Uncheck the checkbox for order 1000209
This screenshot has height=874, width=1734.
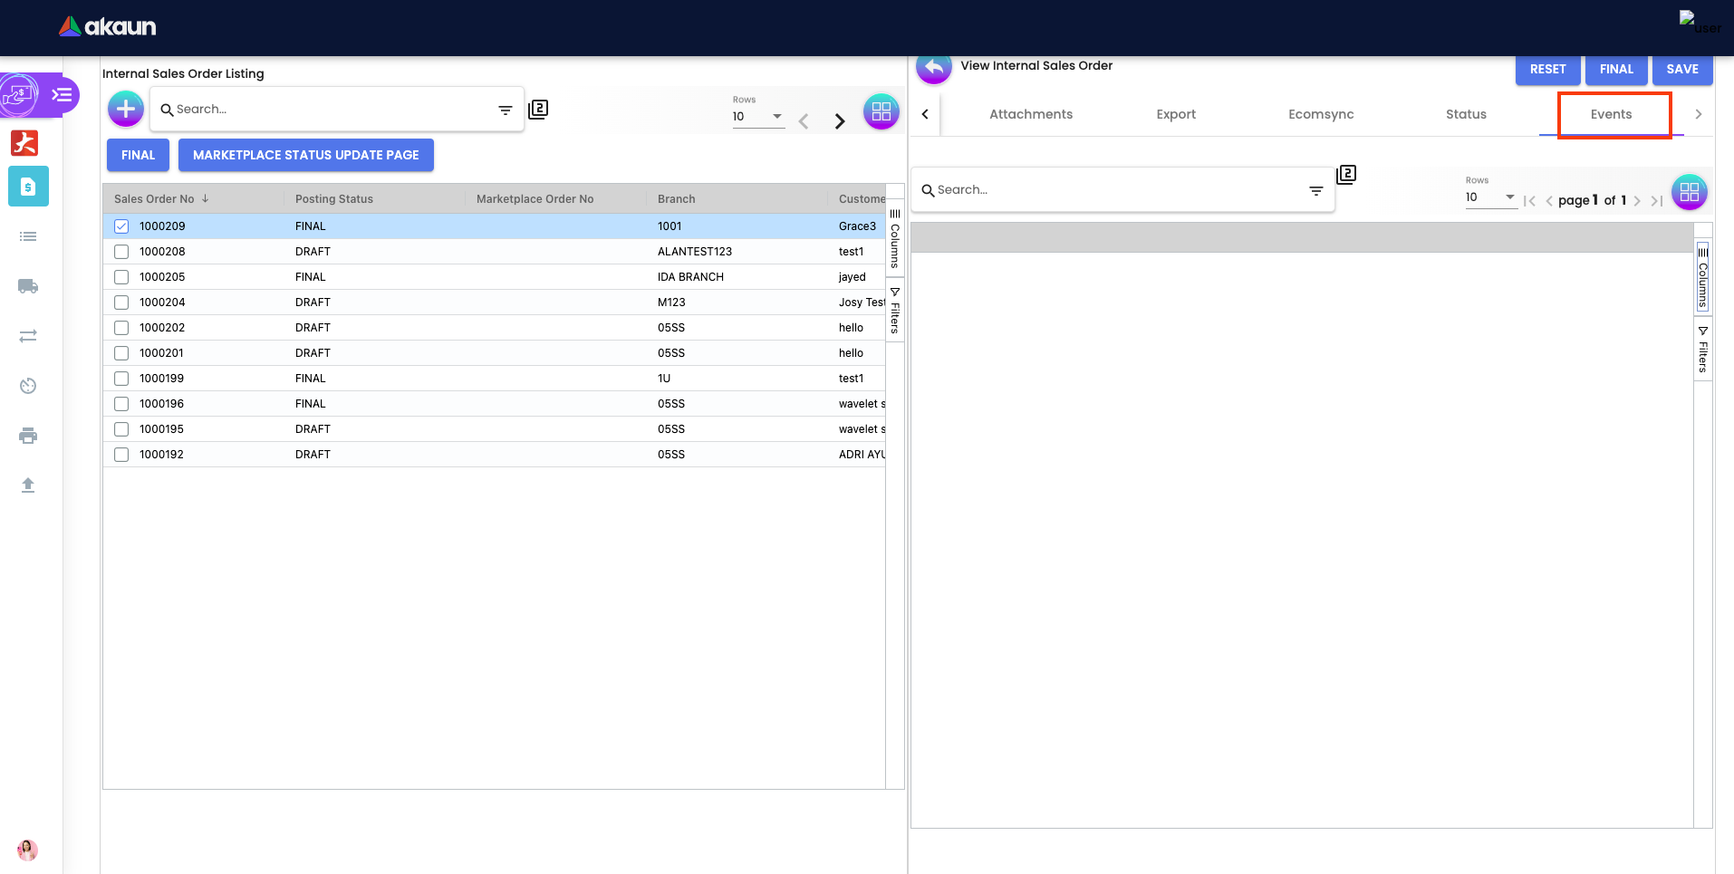click(x=121, y=226)
